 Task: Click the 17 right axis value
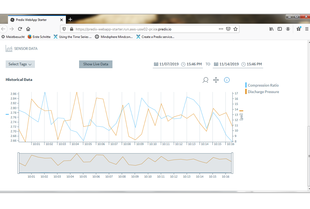236,93
